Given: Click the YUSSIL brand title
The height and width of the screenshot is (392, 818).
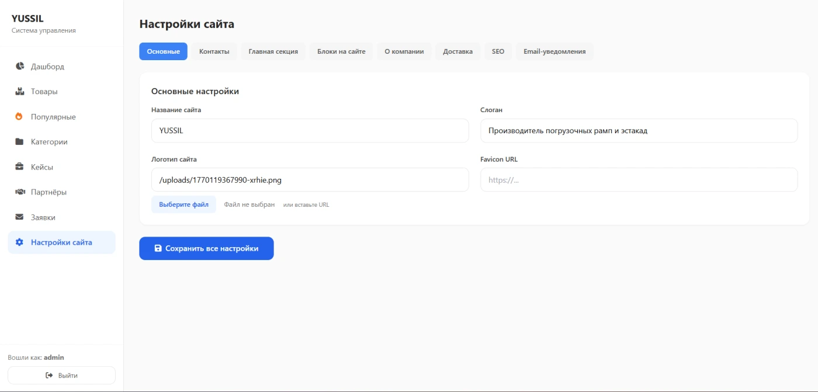Looking at the screenshot, I should tap(27, 19).
